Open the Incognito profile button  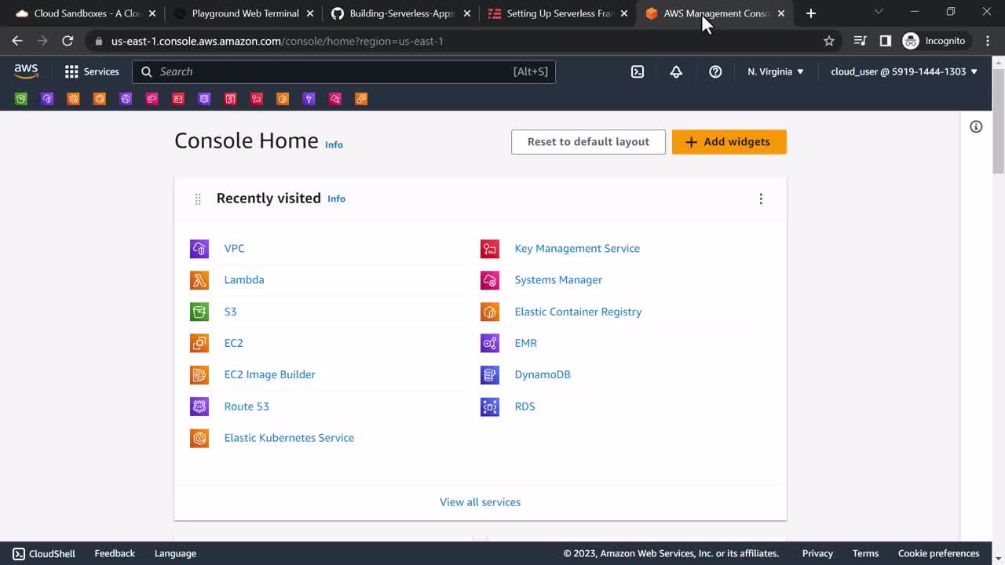click(x=934, y=41)
